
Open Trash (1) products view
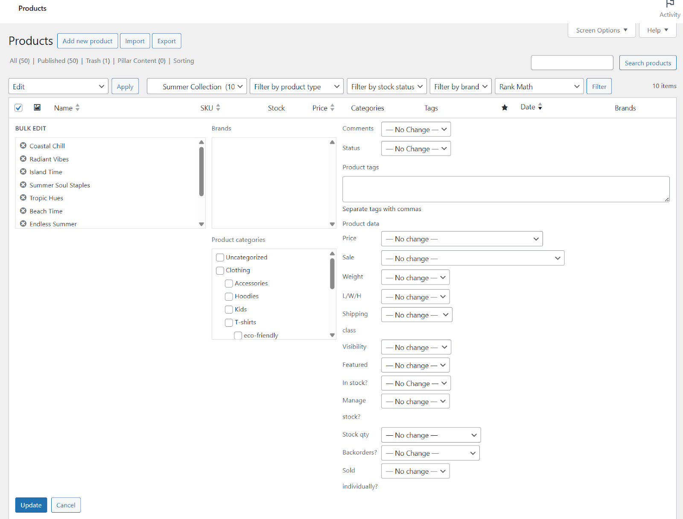(x=98, y=61)
